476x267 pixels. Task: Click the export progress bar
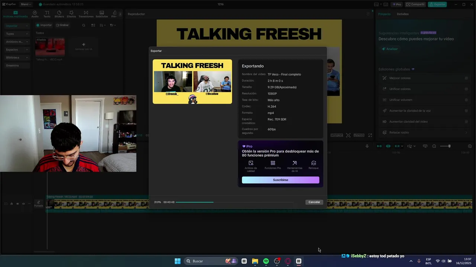pyautogui.click(x=234, y=202)
